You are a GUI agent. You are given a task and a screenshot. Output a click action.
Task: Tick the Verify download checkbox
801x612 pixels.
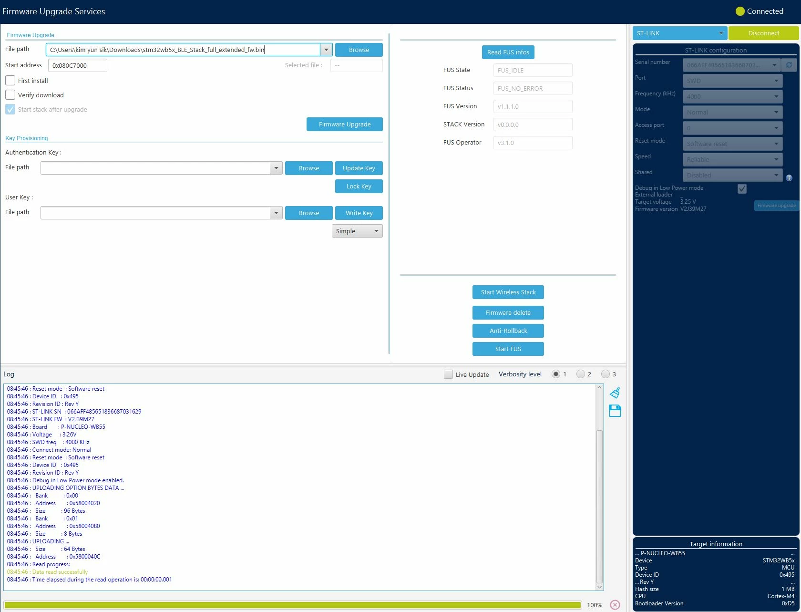coord(10,95)
